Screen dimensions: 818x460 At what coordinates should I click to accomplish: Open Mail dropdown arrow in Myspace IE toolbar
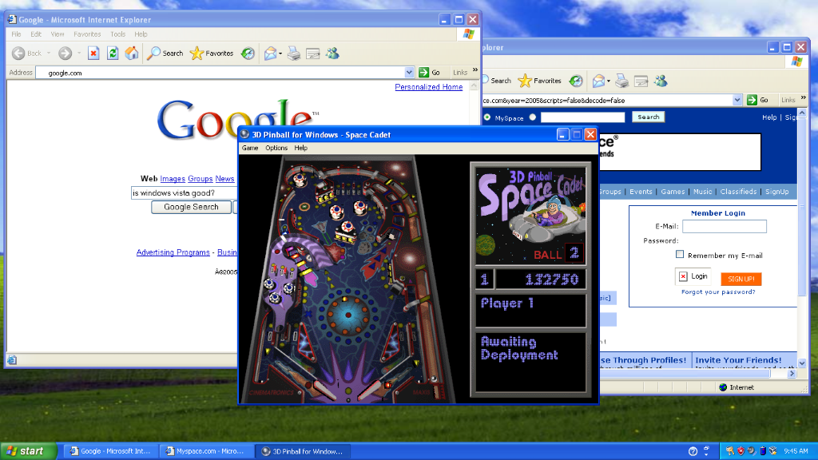click(x=608, y=81)
